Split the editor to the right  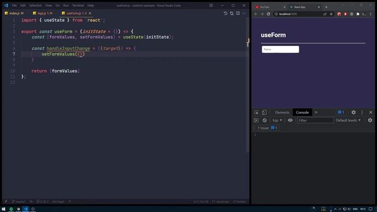[238, 13]
